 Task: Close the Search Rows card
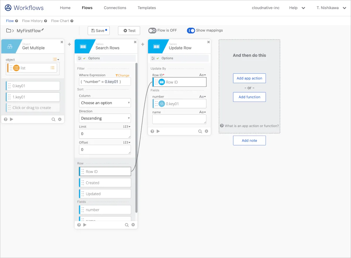135,42
